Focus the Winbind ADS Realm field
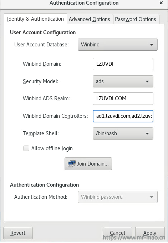Screen dimensions: 168x243 pos(123,98)
